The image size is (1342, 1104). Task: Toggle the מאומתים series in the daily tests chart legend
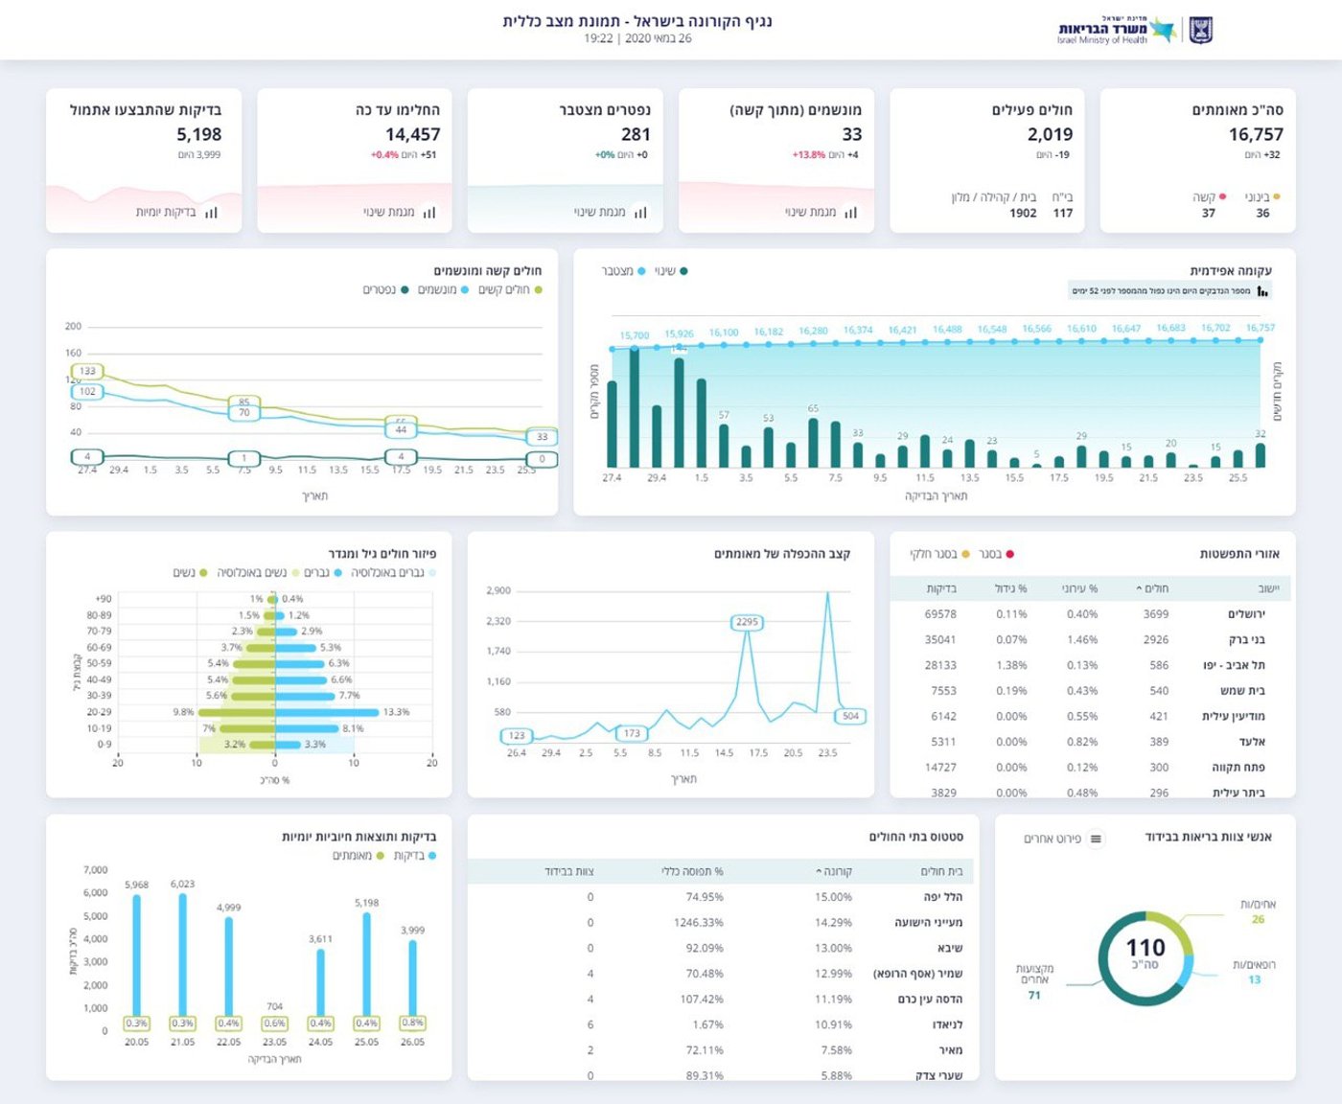coord(358,856)
